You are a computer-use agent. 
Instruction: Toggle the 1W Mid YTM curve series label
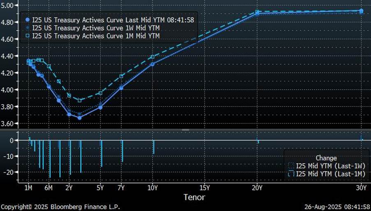coord(96,28)
